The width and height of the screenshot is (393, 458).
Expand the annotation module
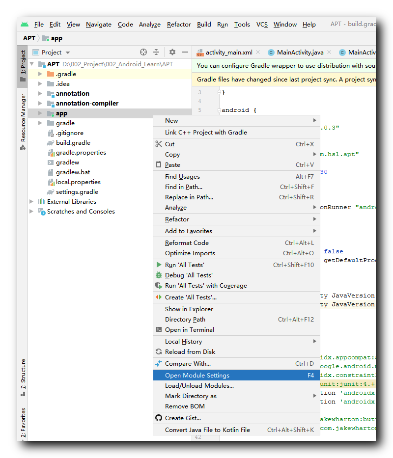40,93
